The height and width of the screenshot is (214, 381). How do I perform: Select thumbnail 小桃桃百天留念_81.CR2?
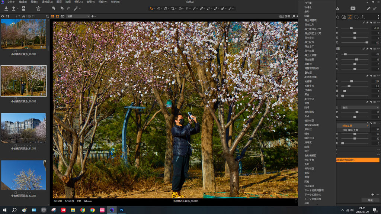click(x=23, y=128)
